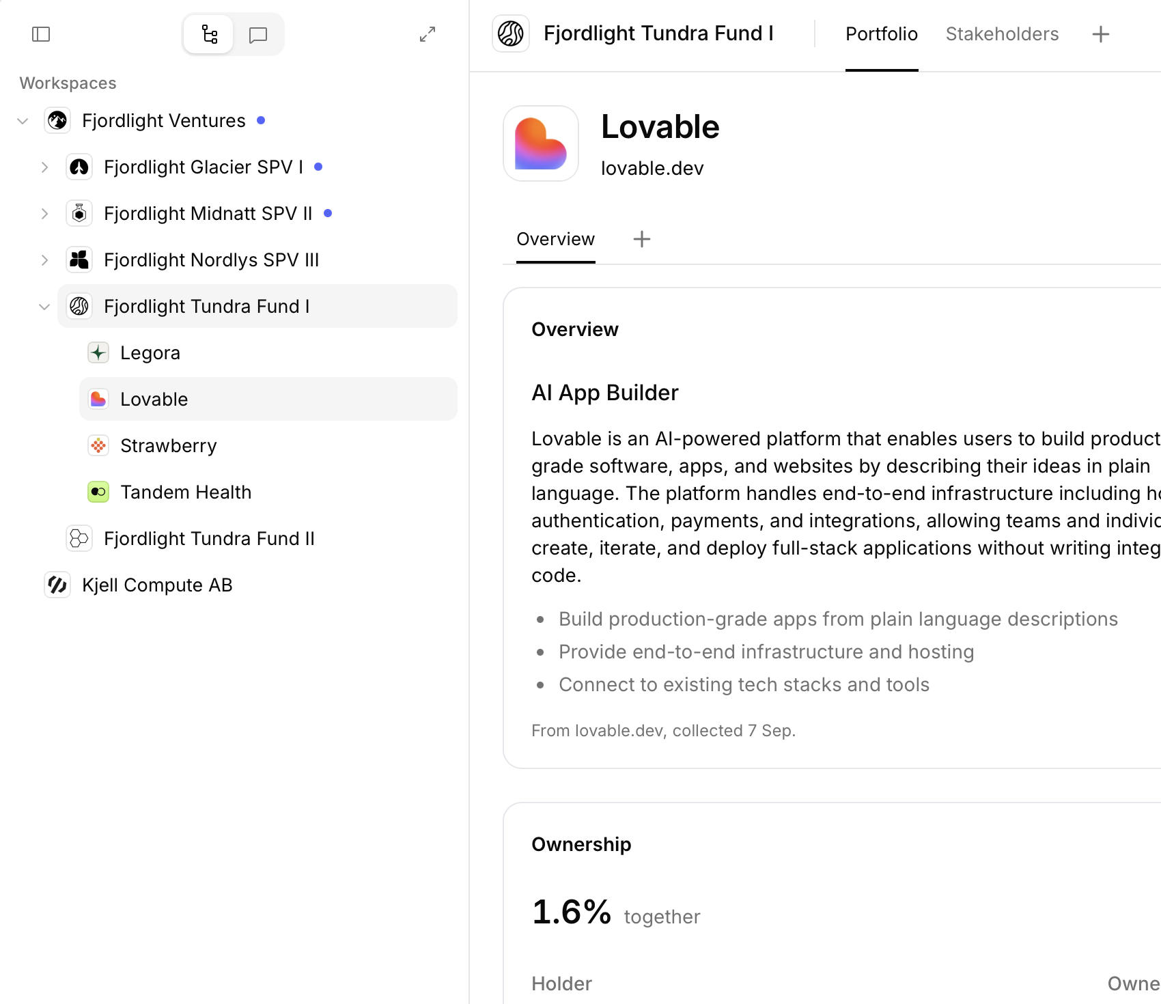Open Fjordlight Tundra Fund II
The height and width of the screenshot is (1004, 1161).
point(209,539)
